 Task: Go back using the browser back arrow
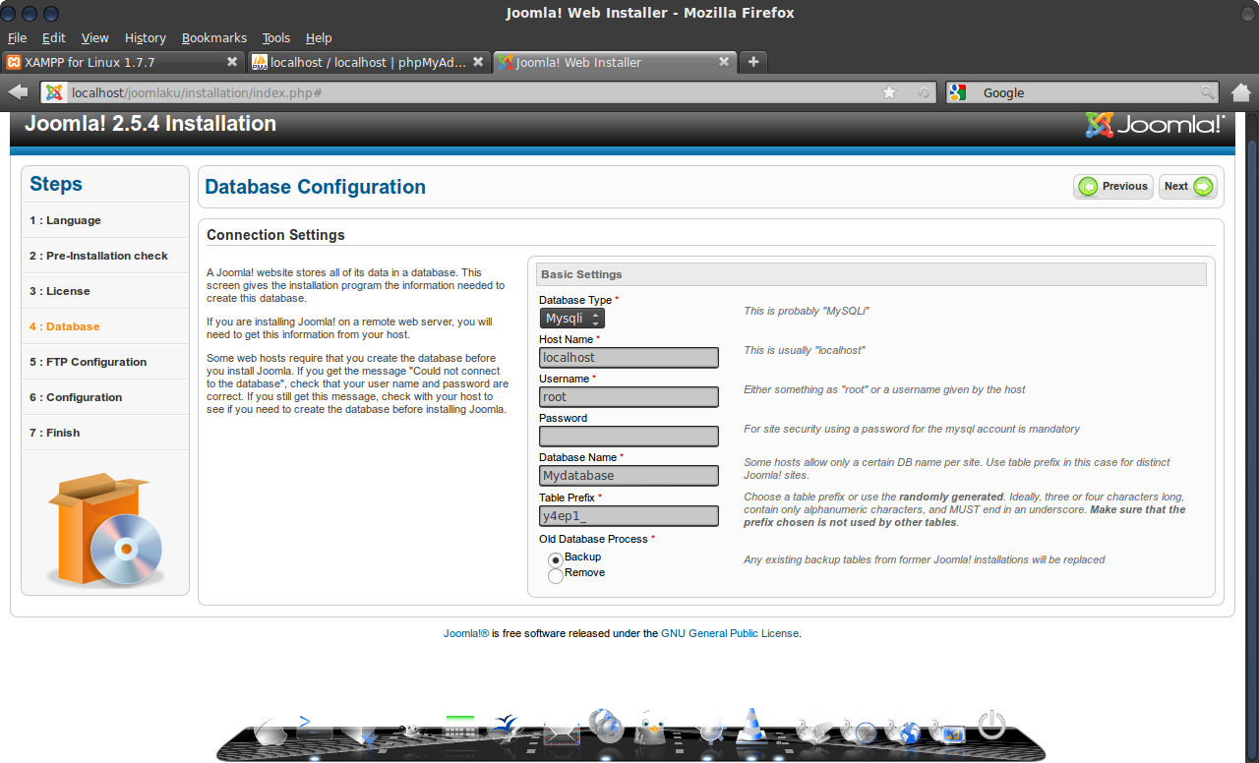tap(18, 92)
